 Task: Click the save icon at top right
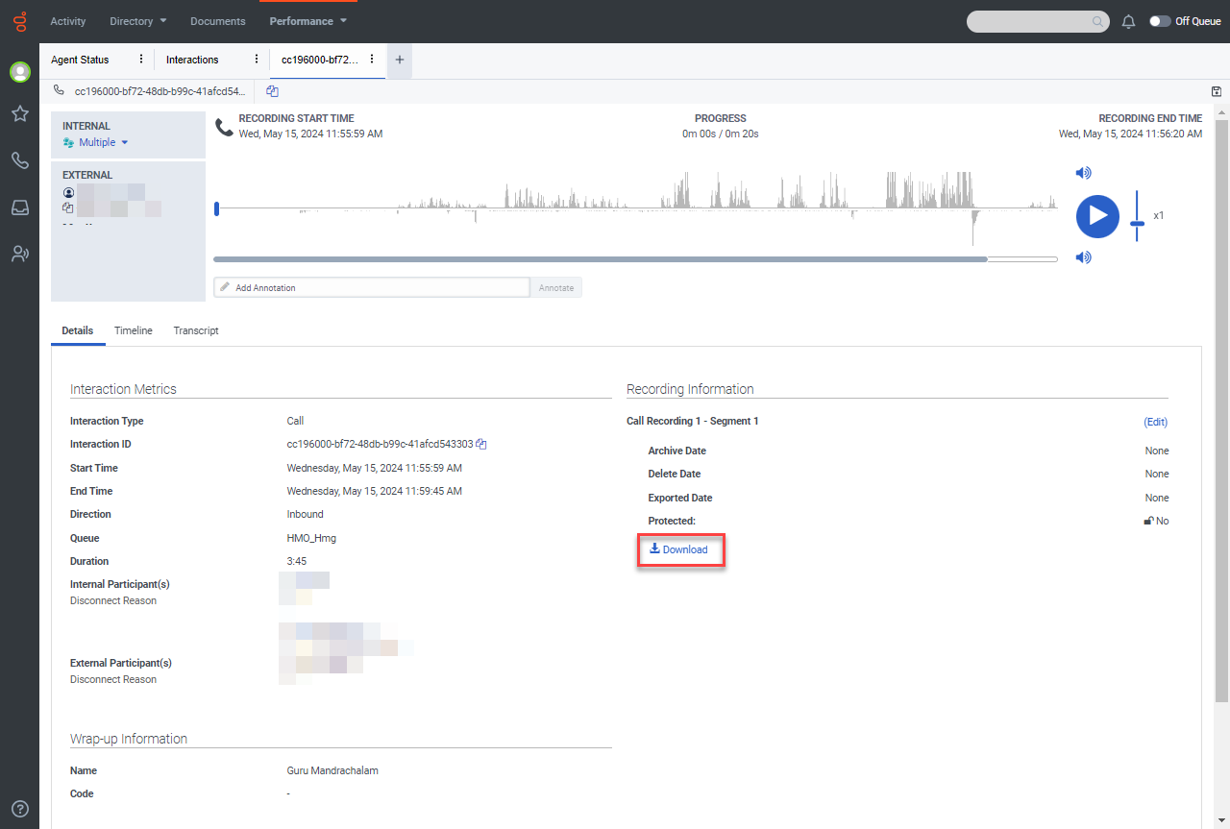coord(1217,91)
